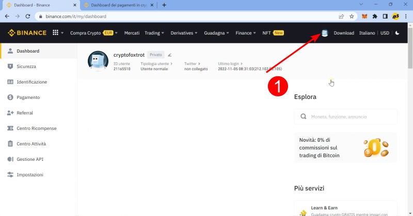The width and height of the screenshot is (413, 216).
Task: Open Sicurezza in the sidebar
Action: click(x=39, y=67)
